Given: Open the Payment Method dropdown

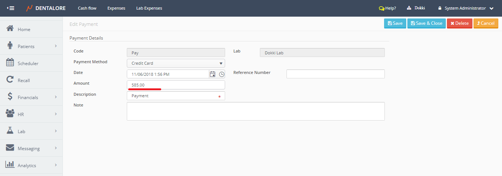Looking at the screenshot, I should coord(176,63).
